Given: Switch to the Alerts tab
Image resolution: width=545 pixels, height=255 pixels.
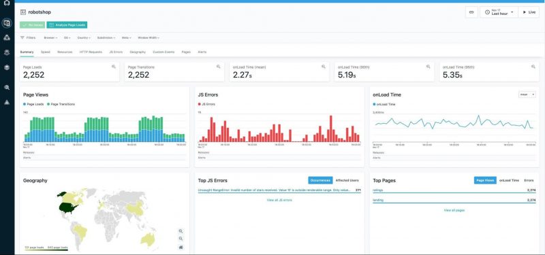Looking at the screenshot, I should coord(202,52).
